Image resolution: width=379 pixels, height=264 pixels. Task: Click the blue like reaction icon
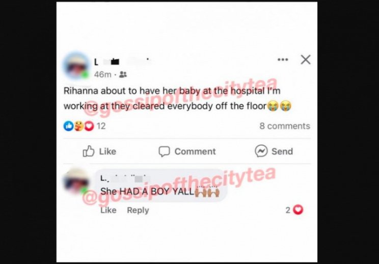point(68,126)
